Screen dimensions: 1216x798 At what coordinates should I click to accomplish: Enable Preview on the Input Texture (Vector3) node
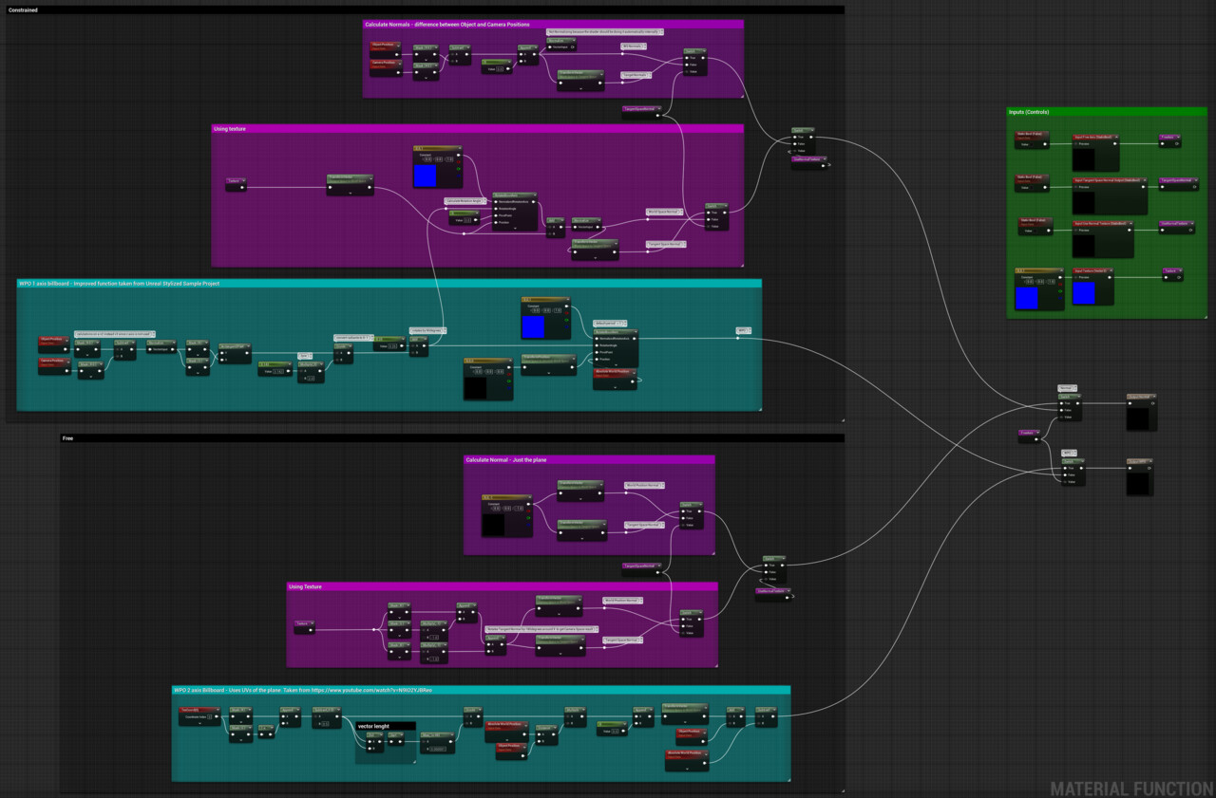point(1077,277)
